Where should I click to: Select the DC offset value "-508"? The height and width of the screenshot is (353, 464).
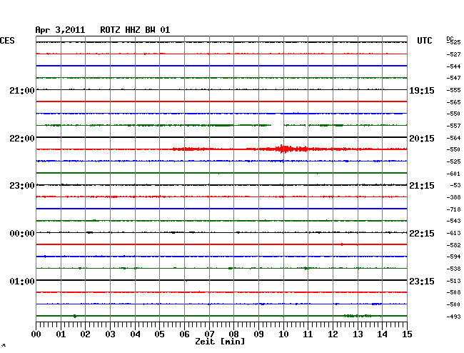pyautogui.click(x=453, y=292)
